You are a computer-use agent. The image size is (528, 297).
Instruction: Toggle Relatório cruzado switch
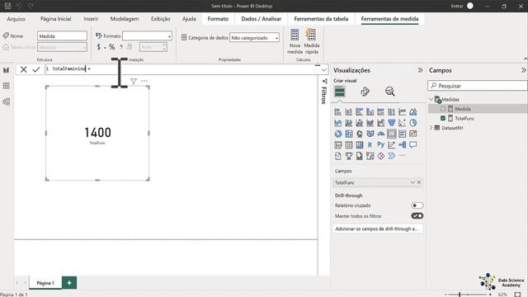[x=417, y=205]
